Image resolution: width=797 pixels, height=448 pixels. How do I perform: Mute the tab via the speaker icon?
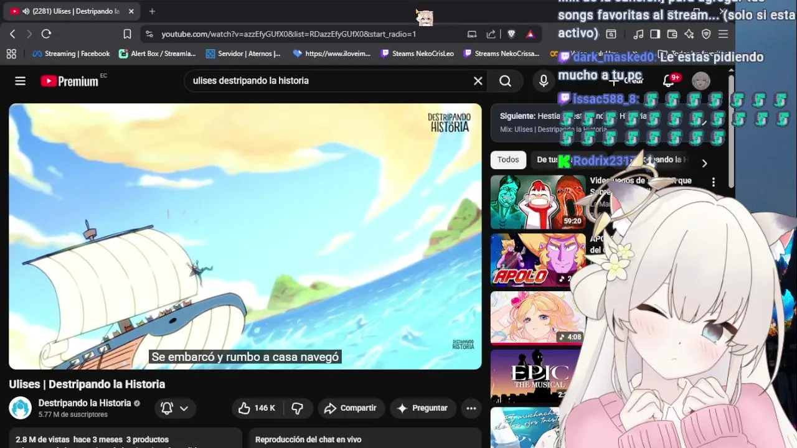pos(26,11)
